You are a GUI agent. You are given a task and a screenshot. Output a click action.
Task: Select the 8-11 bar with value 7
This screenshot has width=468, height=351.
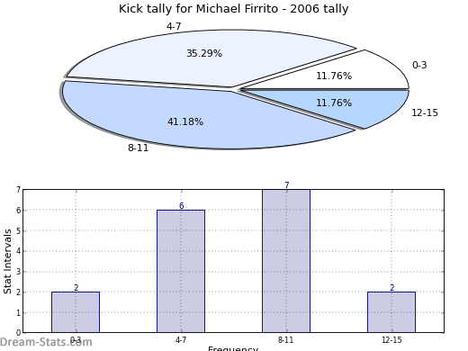tap(286, 261)
